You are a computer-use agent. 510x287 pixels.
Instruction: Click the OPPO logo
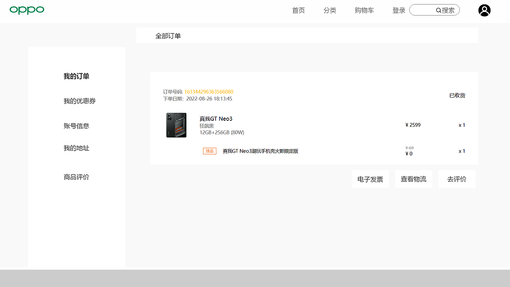coord(27,10)
